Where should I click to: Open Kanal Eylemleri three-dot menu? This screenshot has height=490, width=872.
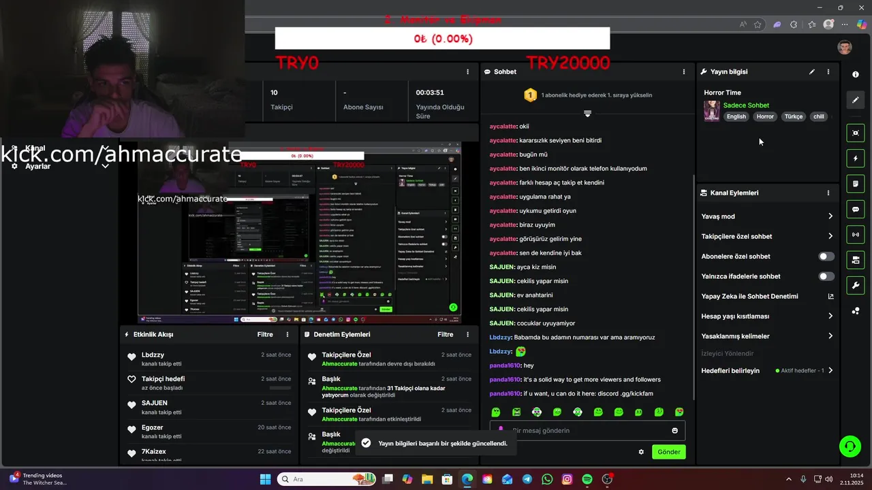pyautogui.click(x=828, y=193)
